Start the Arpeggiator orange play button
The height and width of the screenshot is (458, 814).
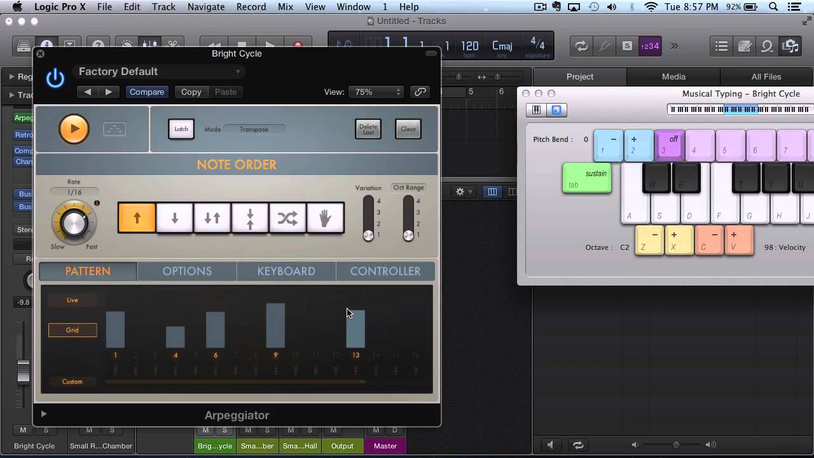[x=74, y=129]
